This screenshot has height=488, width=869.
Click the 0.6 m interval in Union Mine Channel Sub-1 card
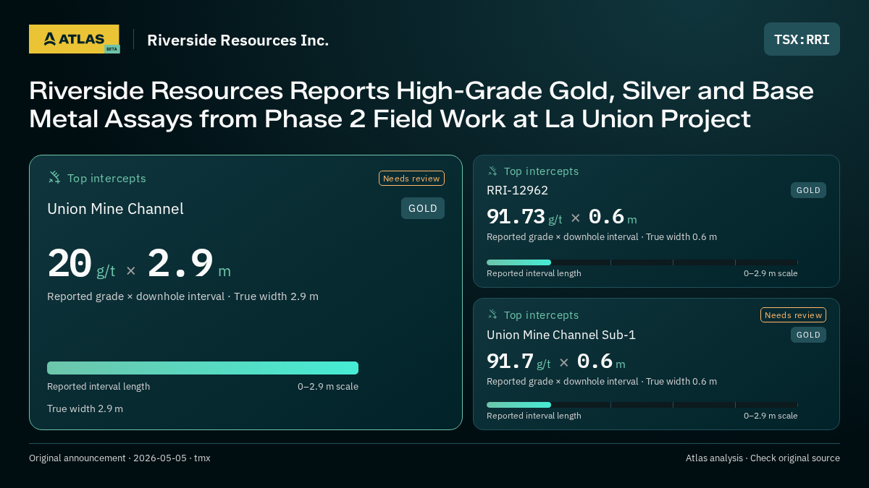pos(601,361)
